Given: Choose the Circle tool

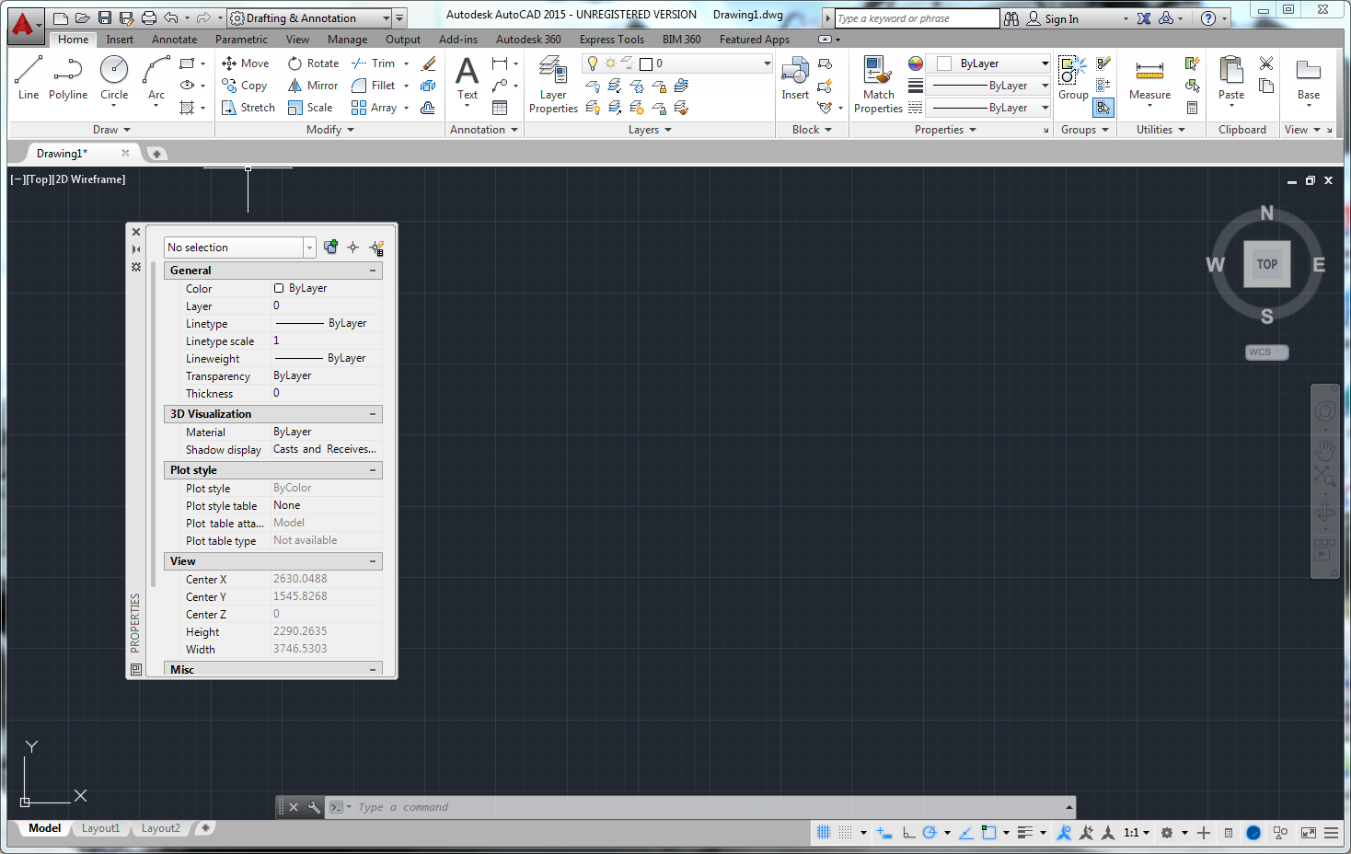Looking at the screenshot, I should pos(114,77).
